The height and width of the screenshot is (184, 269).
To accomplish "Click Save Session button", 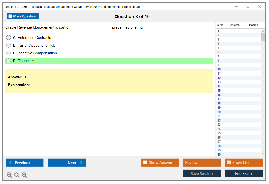I will (x=202, y=173).
